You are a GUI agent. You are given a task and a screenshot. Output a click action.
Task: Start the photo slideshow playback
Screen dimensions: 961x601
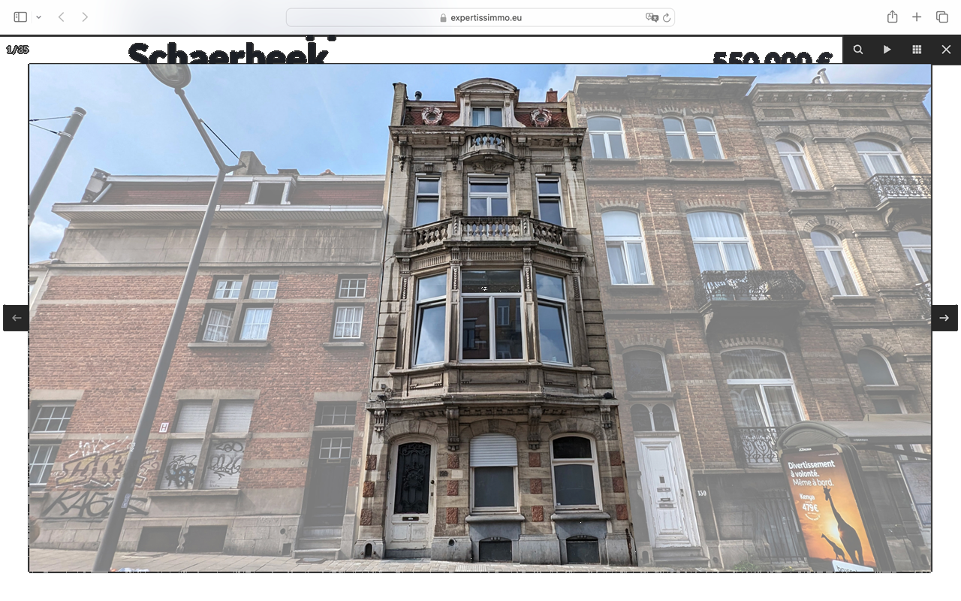pyautogui.click(x=887, y=50)
